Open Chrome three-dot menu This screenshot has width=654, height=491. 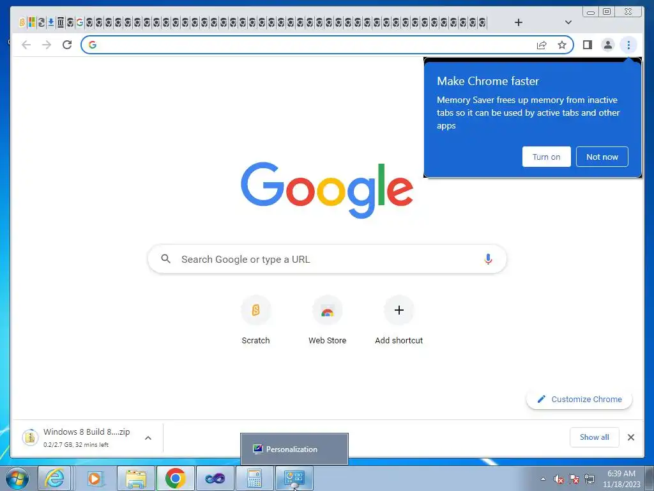pyautogui.click(x=628, y=45)
